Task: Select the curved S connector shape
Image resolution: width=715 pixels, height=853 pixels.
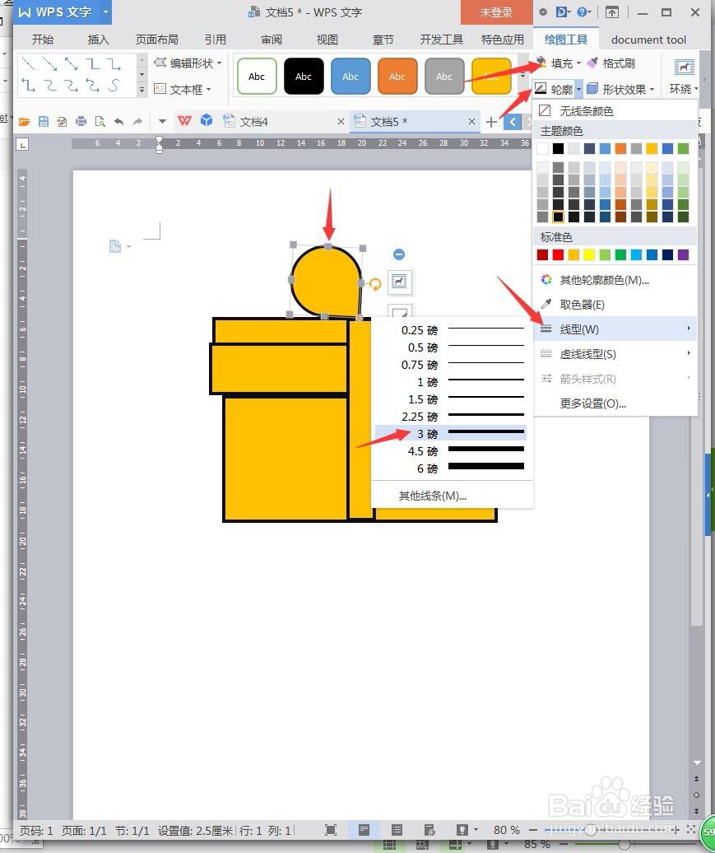Action: point(113,86)
